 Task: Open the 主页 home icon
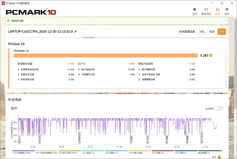[195, 10]
